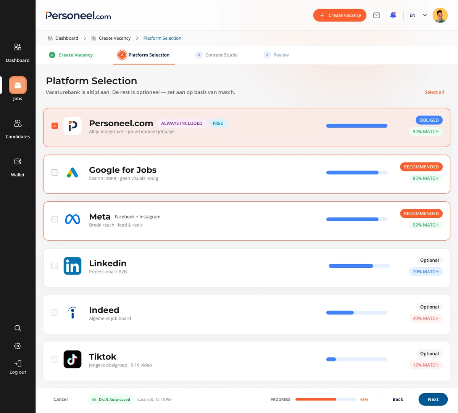The image size is (458, 413).
Task: Click the Indeed logo icon
Action: tap(73, 313)
